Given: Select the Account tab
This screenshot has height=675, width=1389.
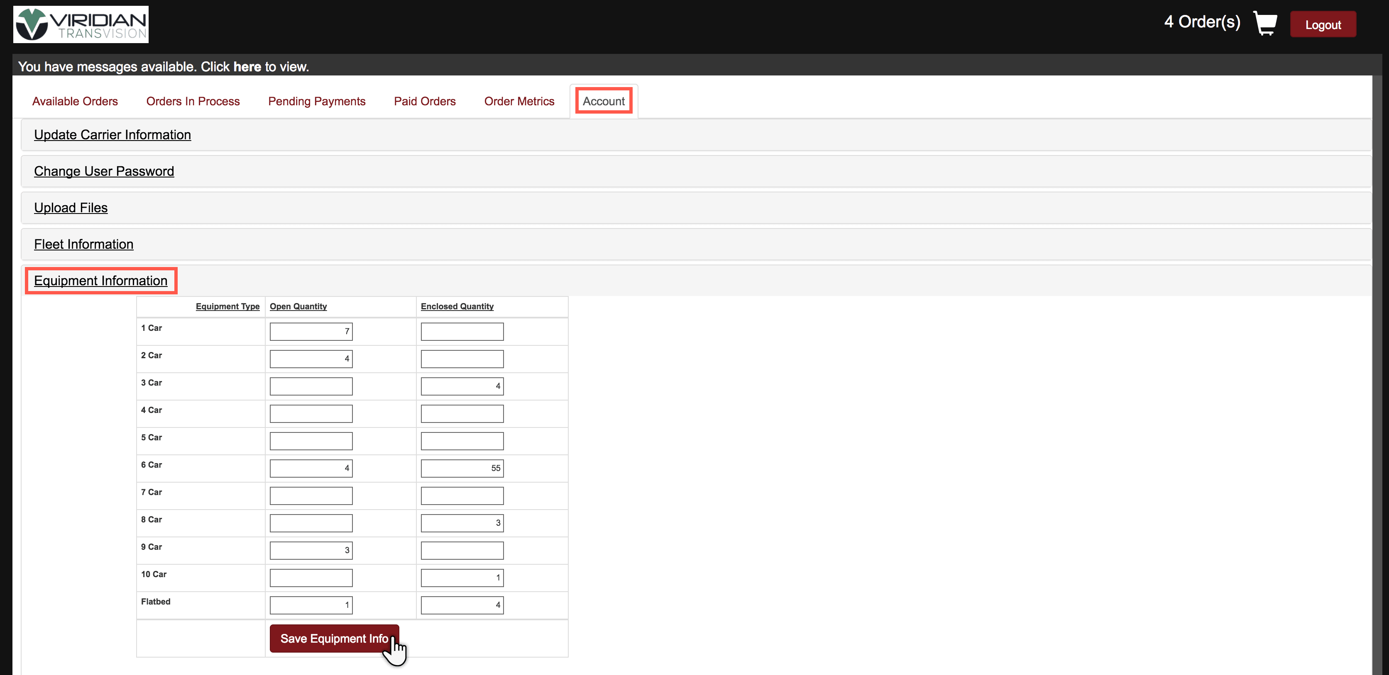Looking at the screenshot, I should point(603,101).
